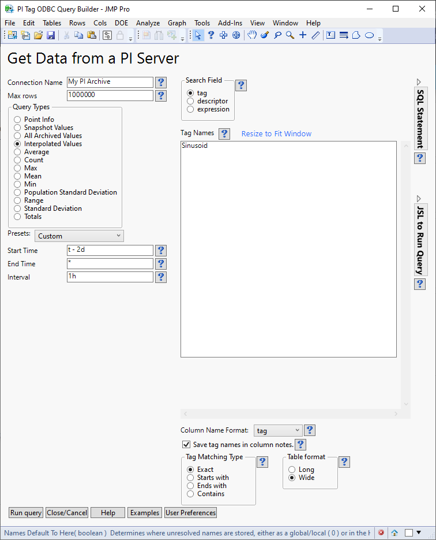Select the Magnifier zoom tool
This screenshot has width=436, height=540.
pos(290,35)
